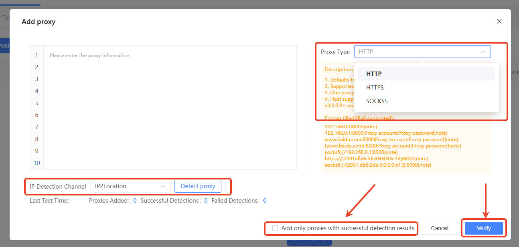
Task: Click the socks5://192.168.0.1:8000 format example
Action: 361,152
